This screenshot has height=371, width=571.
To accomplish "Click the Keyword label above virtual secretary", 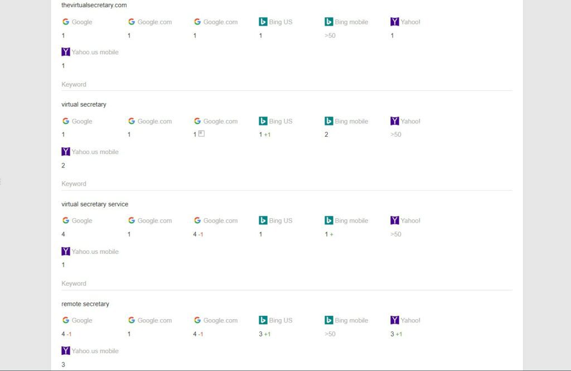I will (74, 85).
